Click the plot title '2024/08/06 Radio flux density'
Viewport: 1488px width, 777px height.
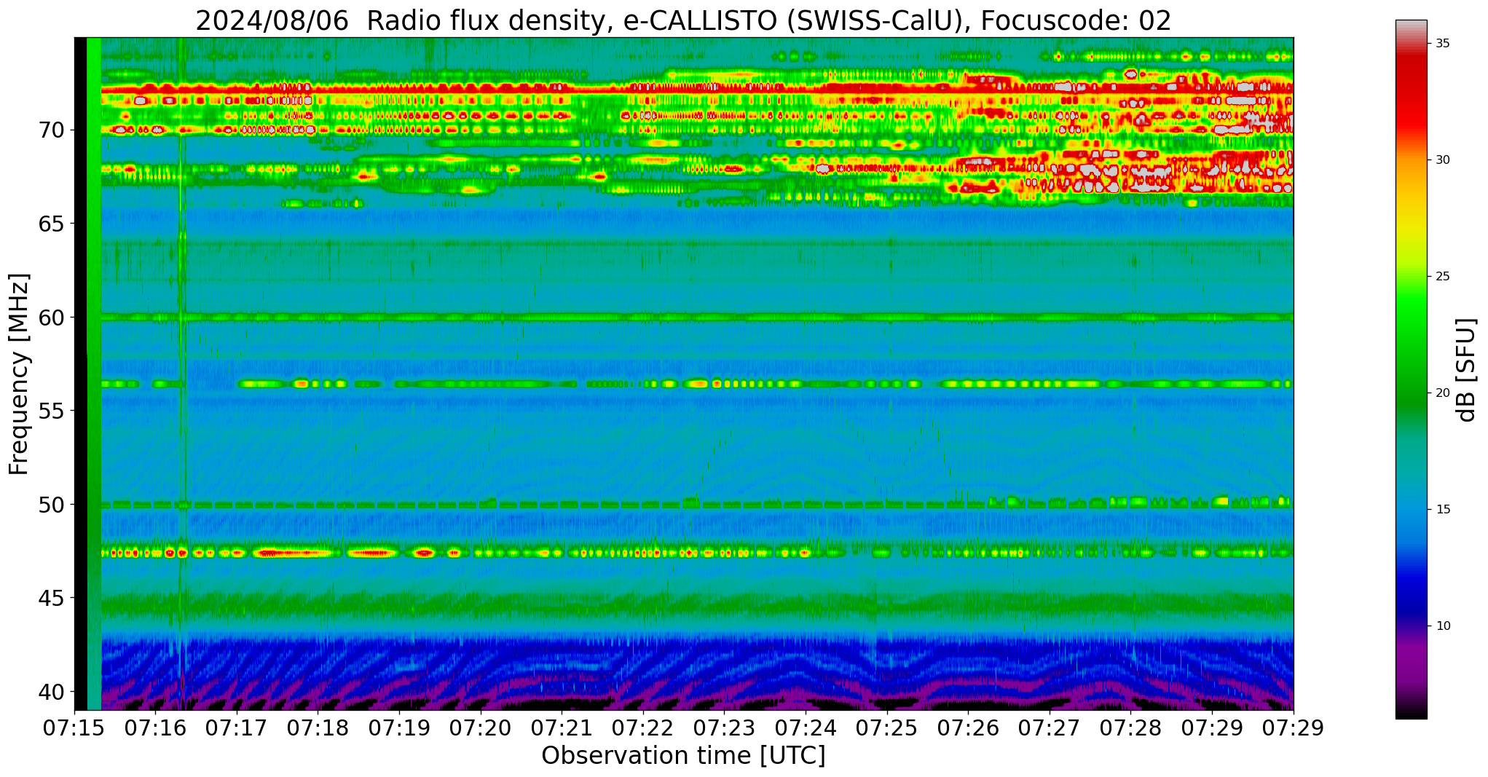400,21
